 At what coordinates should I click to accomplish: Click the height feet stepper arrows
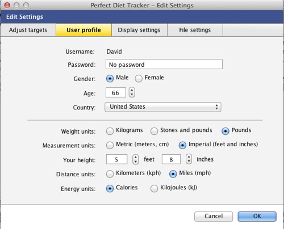[135, 159]
